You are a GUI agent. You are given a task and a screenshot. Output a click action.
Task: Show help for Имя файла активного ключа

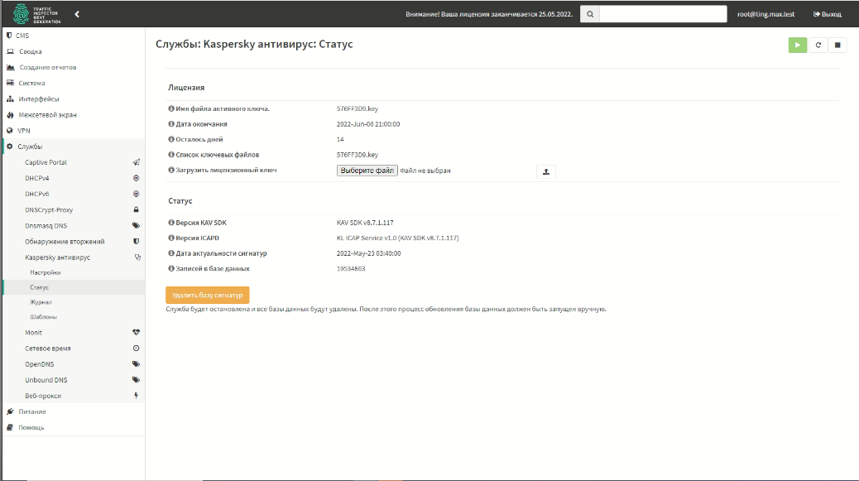171,109
